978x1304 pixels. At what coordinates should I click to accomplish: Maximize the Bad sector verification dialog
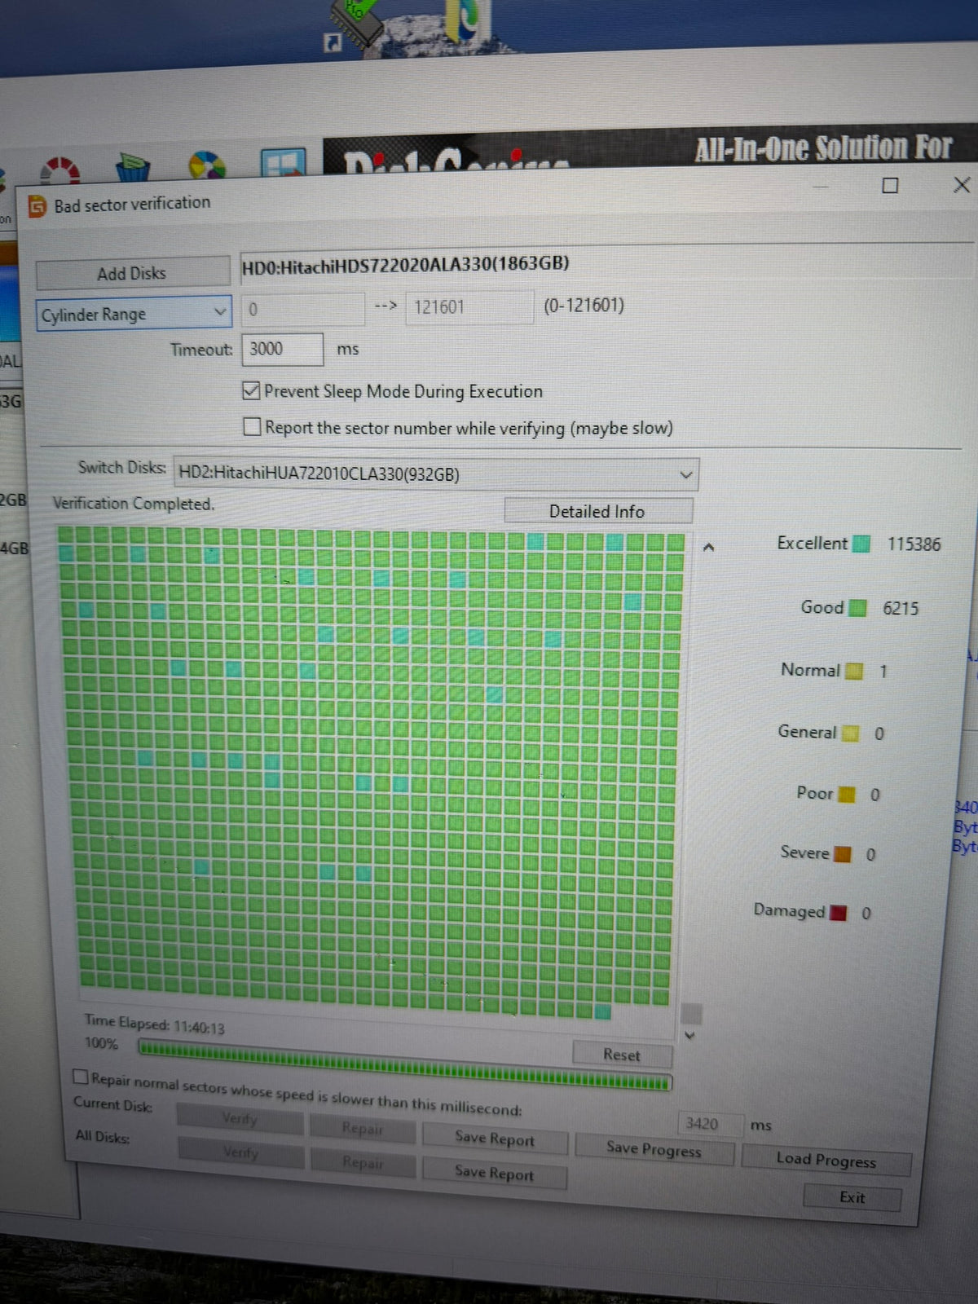(x=890, y=186)
